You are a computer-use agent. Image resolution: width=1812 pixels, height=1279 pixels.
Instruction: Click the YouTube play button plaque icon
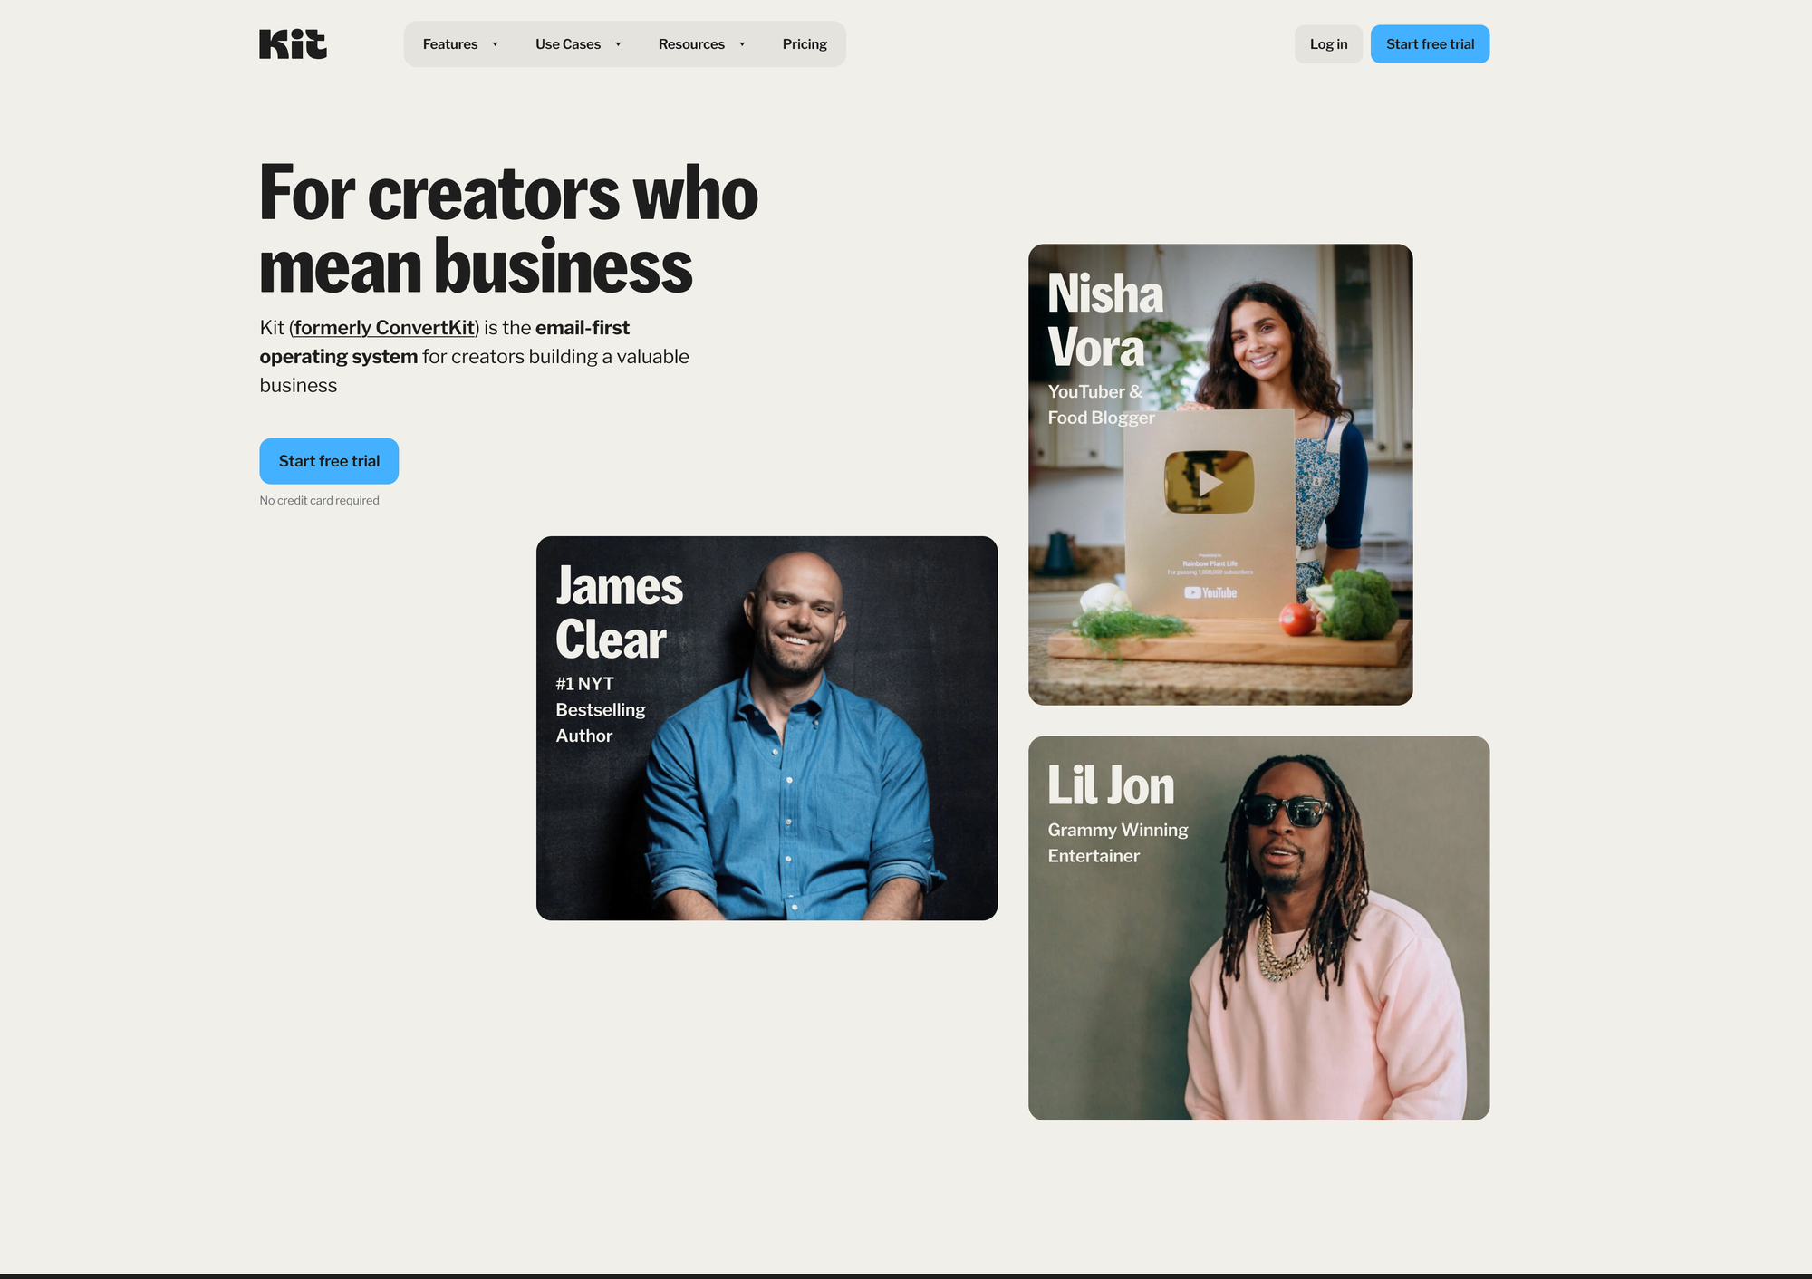[x=1209, y=482]
